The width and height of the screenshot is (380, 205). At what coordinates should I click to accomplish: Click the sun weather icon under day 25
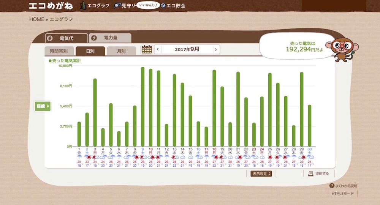(x=270, y=157)
